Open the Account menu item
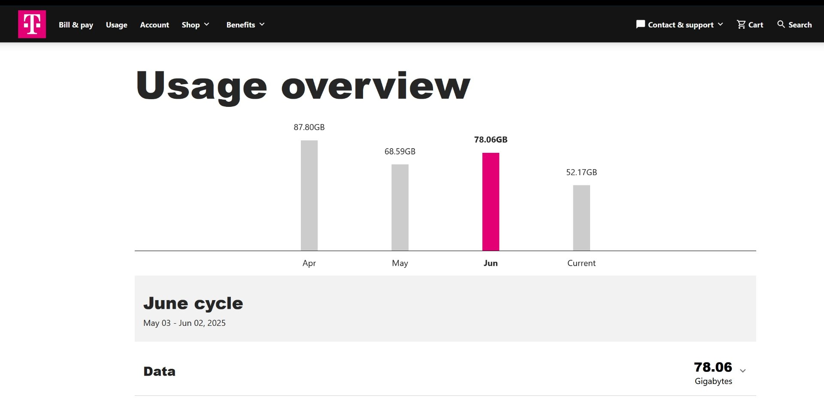Viewport: 824px width, 407px height. 154,25
